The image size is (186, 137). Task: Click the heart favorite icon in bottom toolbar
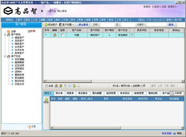78,86
